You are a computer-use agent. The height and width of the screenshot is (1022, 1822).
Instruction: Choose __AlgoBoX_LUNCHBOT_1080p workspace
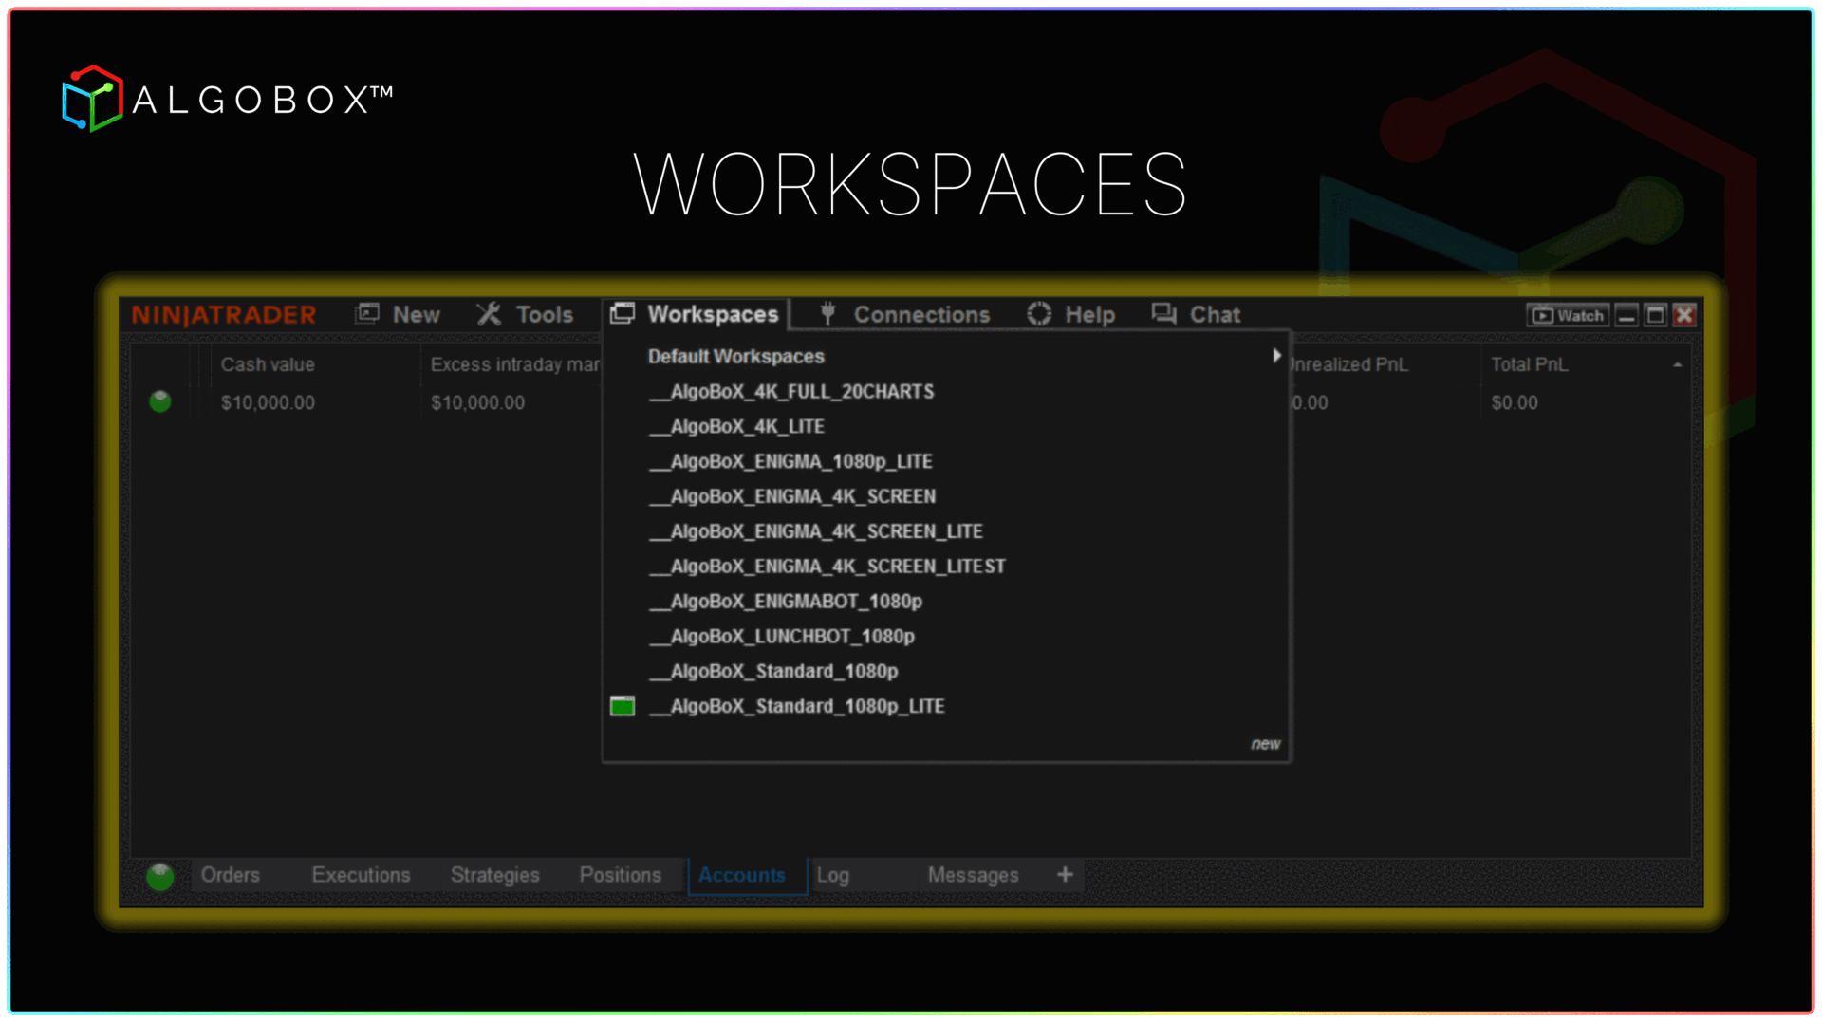coord(782,637)
